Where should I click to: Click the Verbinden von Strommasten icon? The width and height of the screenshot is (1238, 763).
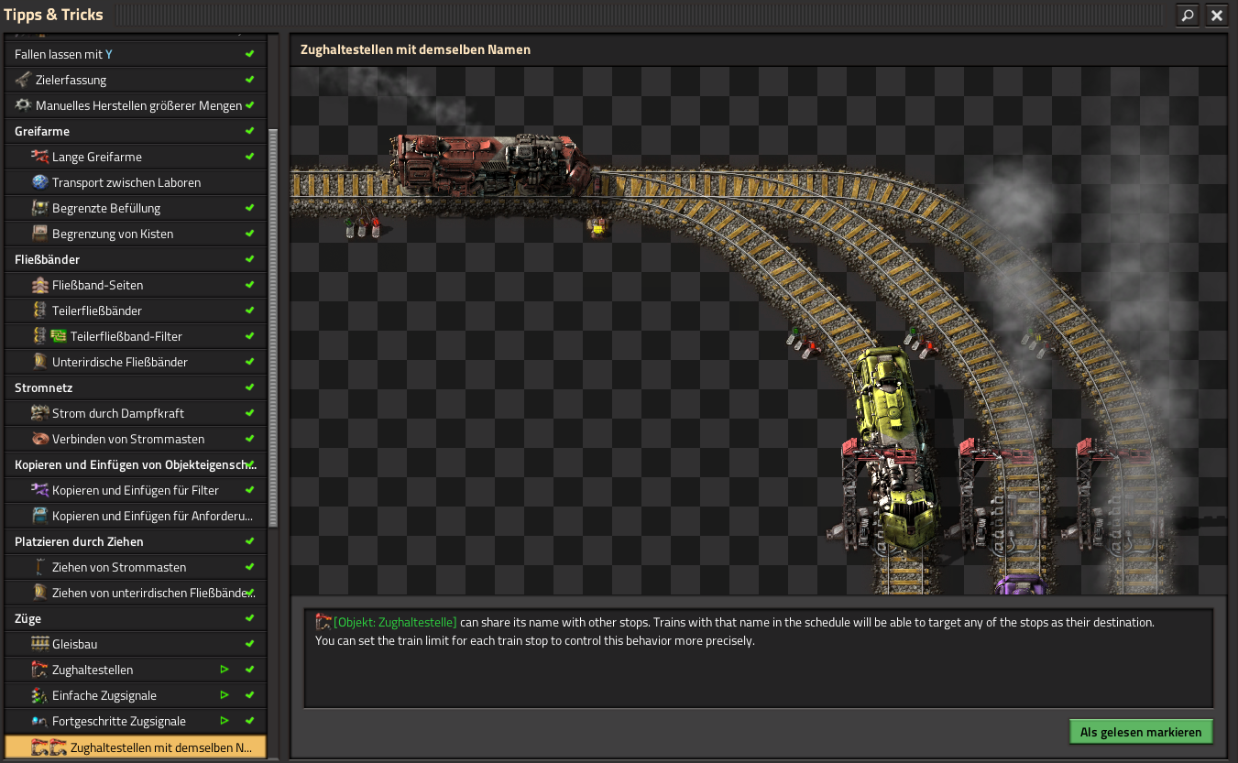(x=39, y=439)
